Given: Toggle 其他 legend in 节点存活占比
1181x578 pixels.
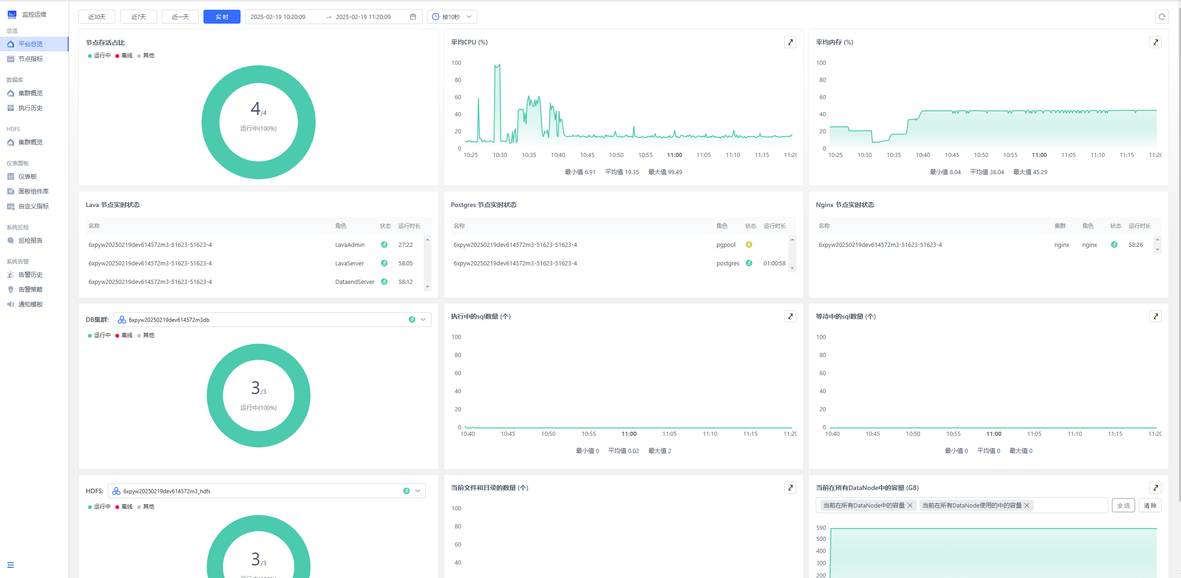Looking at the screenshot, I should tap(146, 56).
